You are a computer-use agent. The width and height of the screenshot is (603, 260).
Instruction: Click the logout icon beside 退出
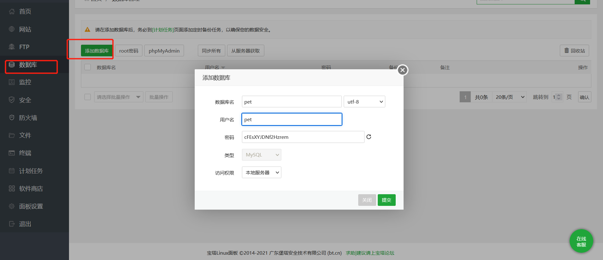(12, 224)
